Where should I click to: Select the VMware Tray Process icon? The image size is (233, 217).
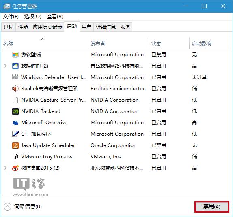coord(15,157)
